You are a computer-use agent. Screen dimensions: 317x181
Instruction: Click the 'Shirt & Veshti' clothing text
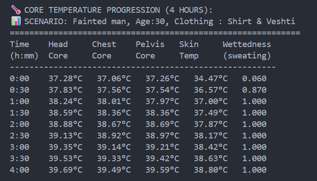pyautogui.click(x=261, y=21)
